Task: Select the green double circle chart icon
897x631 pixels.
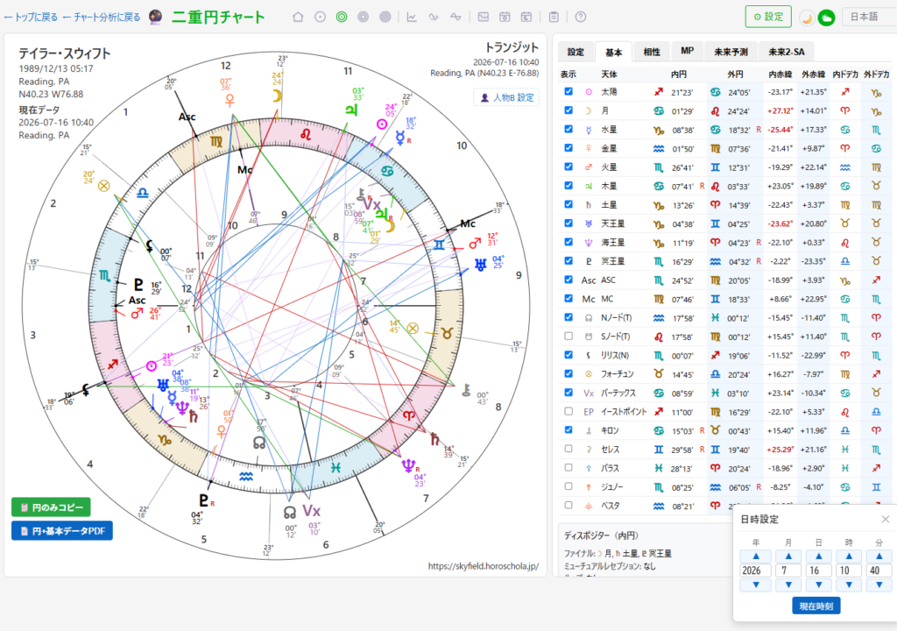Action: 342,18
